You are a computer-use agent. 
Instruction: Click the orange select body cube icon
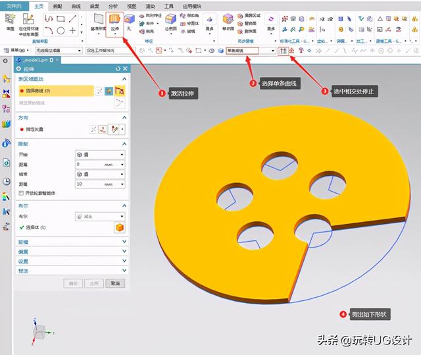120,228
